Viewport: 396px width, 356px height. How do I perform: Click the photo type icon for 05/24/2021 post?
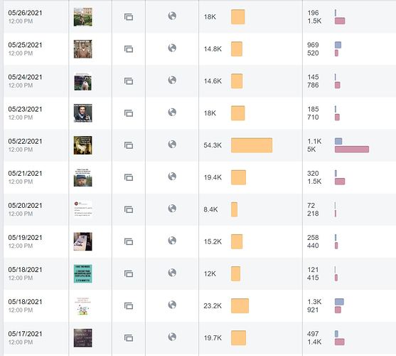(129, 81)
